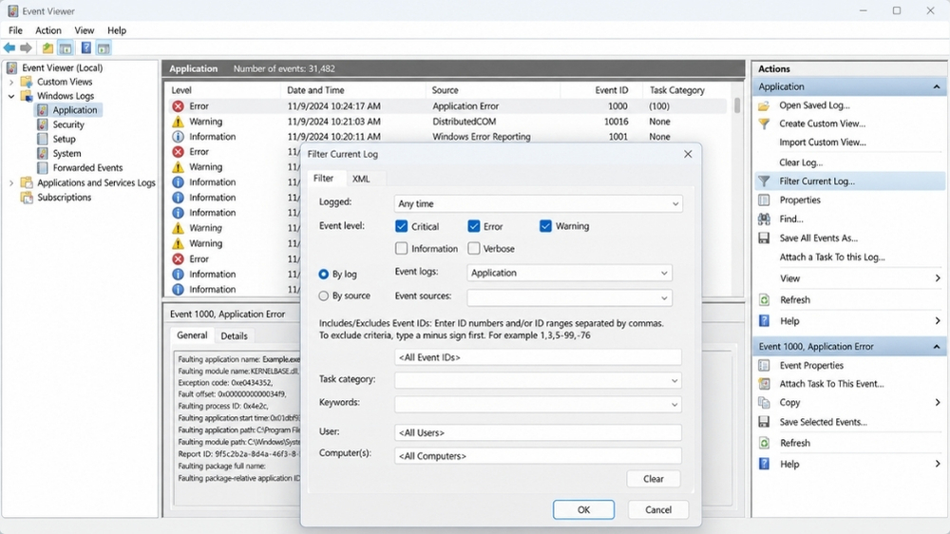The image size is (950, 534).
Task: Open the File menu
Action: [15, 30]
